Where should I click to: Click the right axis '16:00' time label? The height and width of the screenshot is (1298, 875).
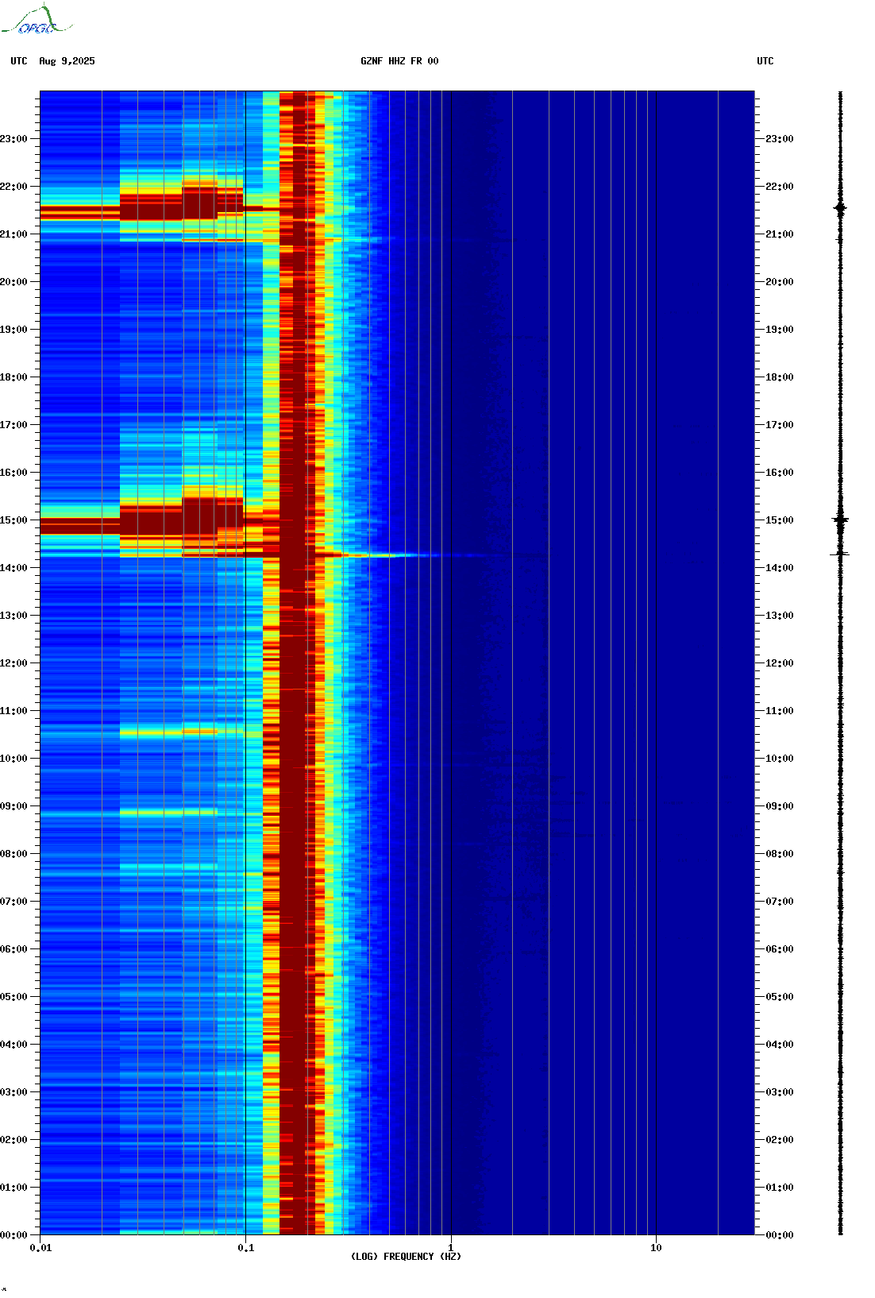pyautogui.click(x=779, y=473)
